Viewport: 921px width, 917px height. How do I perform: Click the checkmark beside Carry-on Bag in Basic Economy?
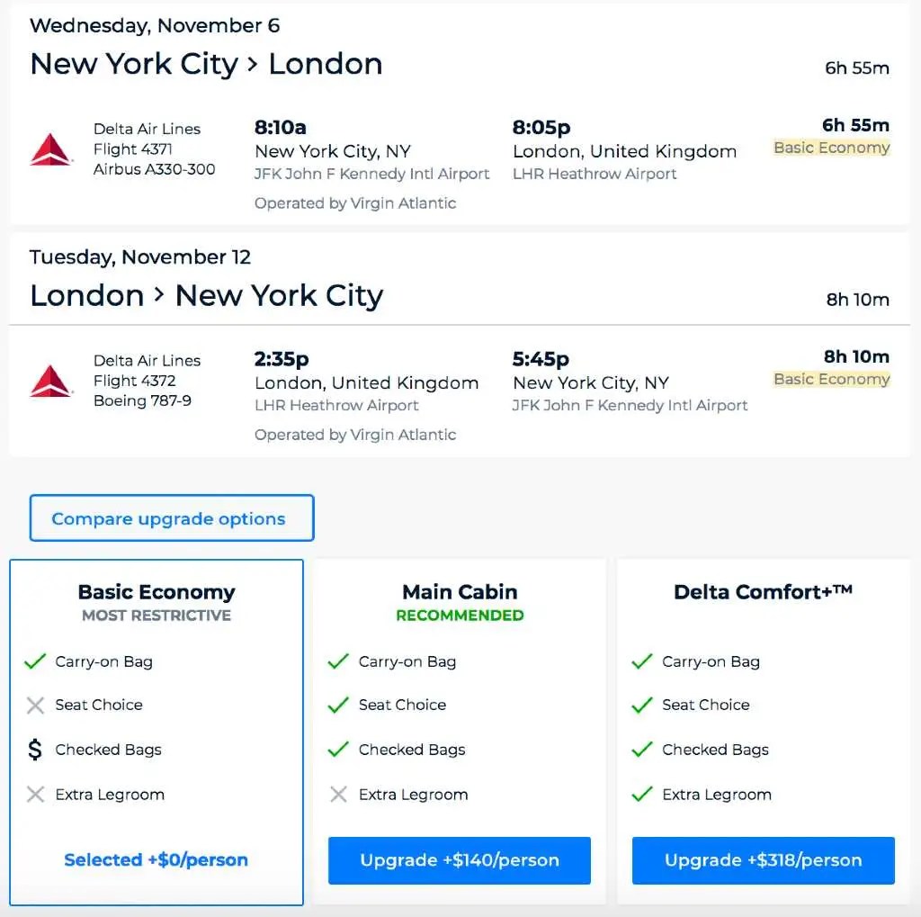(x=35, y=661)
